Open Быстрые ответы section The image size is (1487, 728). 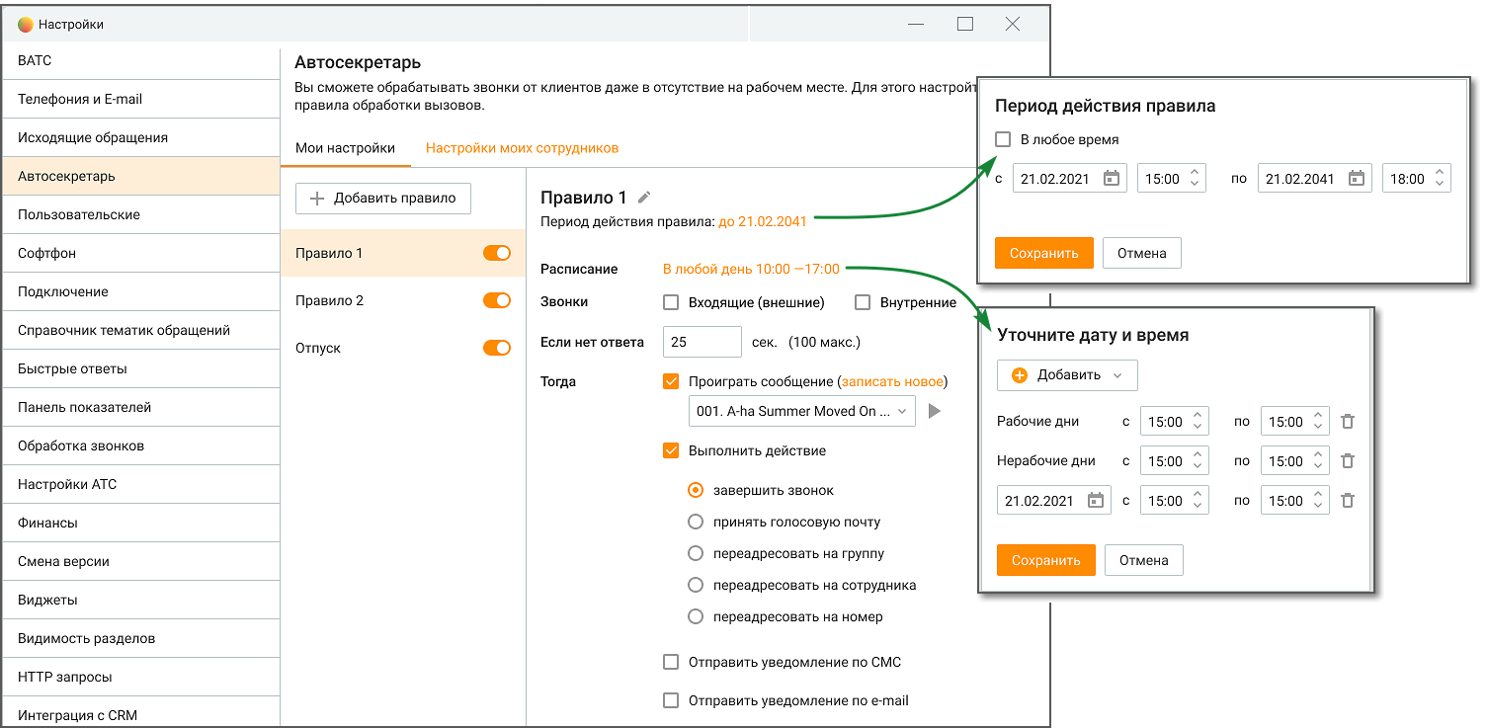(141, 368)
